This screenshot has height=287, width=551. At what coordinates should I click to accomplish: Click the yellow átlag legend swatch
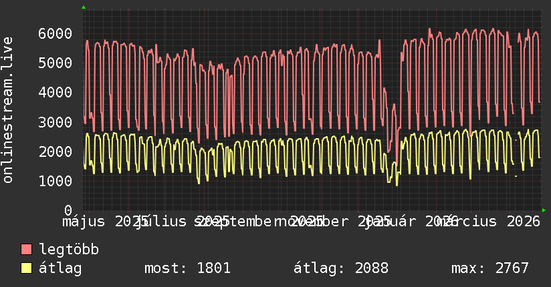click(26, 268)
